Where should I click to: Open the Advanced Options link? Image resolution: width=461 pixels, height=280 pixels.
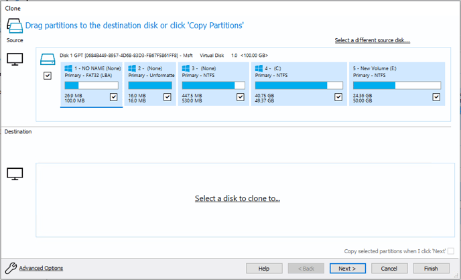(x=41, y=268)
